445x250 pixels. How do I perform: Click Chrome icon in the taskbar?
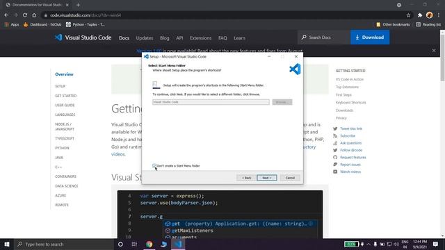[x=149, y=244]
